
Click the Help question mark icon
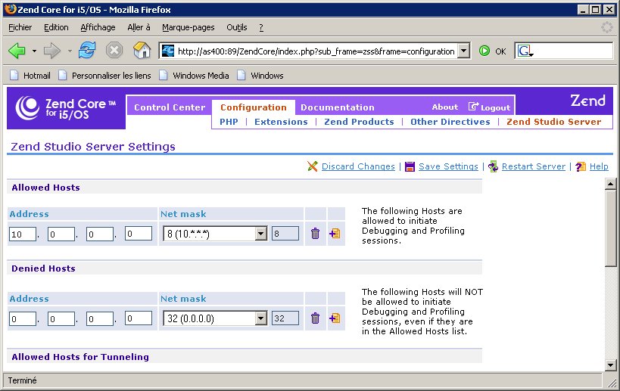(x=581, y=166)
